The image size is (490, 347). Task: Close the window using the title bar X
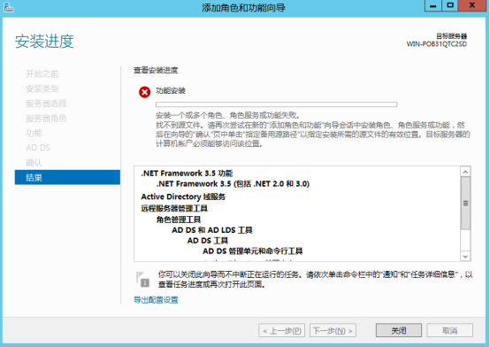(x=472, y=5)
